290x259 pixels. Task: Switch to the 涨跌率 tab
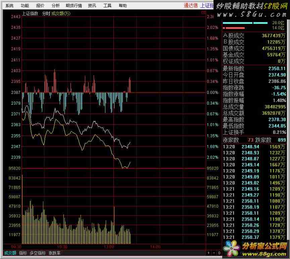(55, 253)
